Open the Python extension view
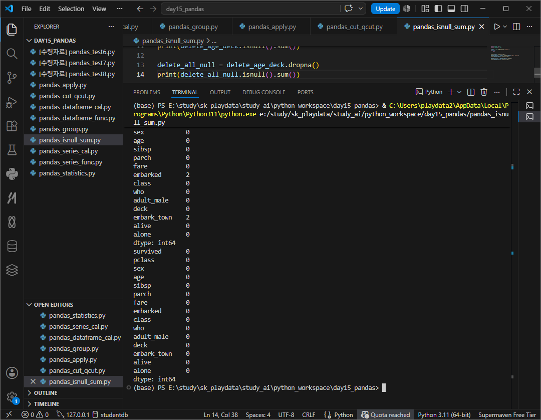Viewport: 541px width, 420px height. 12,174
